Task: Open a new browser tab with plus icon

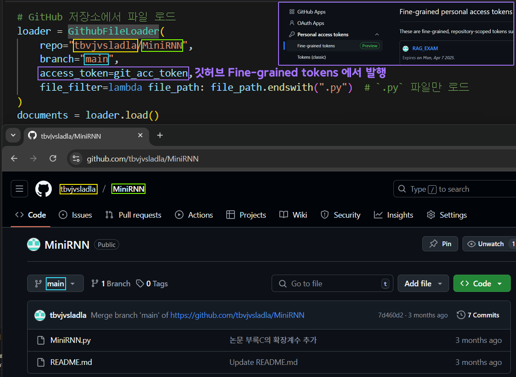Action: point(160,135)
